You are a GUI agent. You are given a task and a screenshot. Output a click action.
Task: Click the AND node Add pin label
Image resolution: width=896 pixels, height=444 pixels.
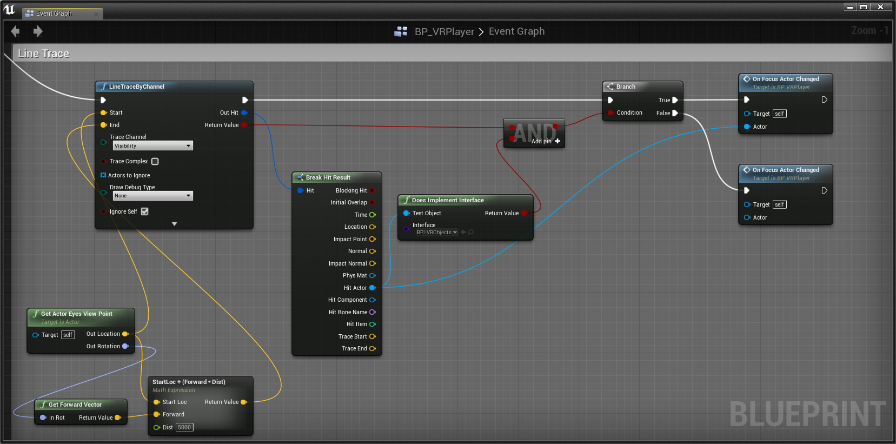coord(541,141)
